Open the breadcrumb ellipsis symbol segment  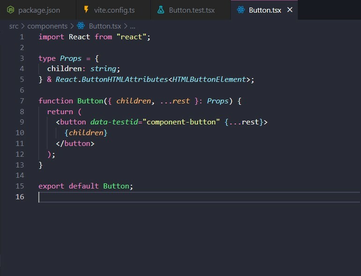pyautogui.click(x=133, y=27)
